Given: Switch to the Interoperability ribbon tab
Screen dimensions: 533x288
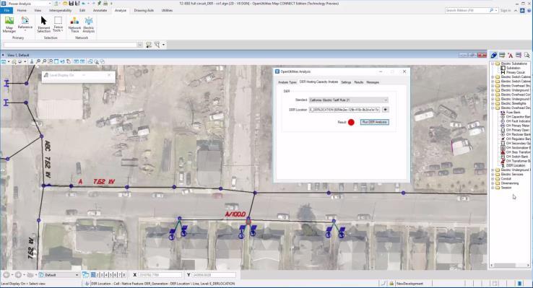Looking at the screenshot, I should coord(60,11).
